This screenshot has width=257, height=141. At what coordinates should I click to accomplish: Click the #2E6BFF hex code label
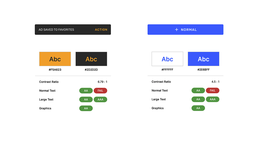(x=204, y=69)
